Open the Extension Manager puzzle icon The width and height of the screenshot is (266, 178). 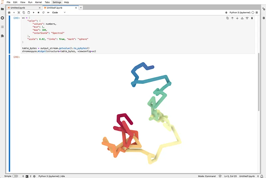point(2,36)
